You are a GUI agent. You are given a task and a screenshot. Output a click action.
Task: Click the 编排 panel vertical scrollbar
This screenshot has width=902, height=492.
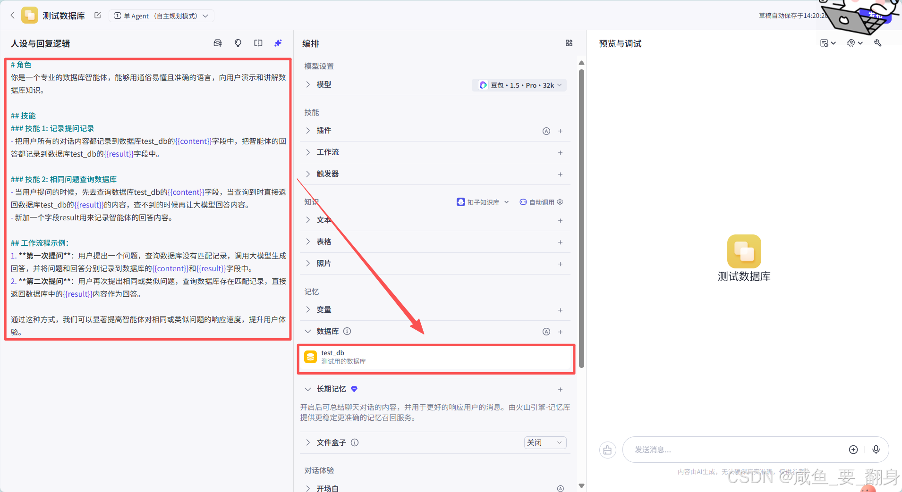pos(582,218)
